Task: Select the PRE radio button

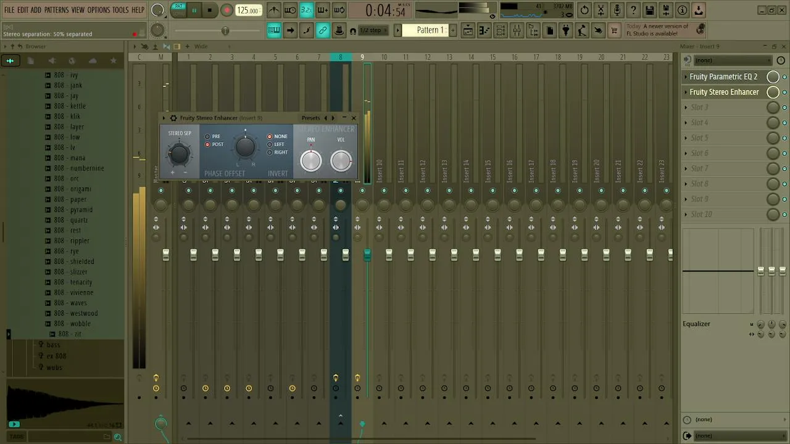Action: point(207,136)
